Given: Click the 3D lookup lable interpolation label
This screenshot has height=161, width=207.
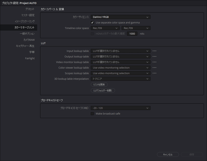Looking at the screenshot, I should coord(71,79).
